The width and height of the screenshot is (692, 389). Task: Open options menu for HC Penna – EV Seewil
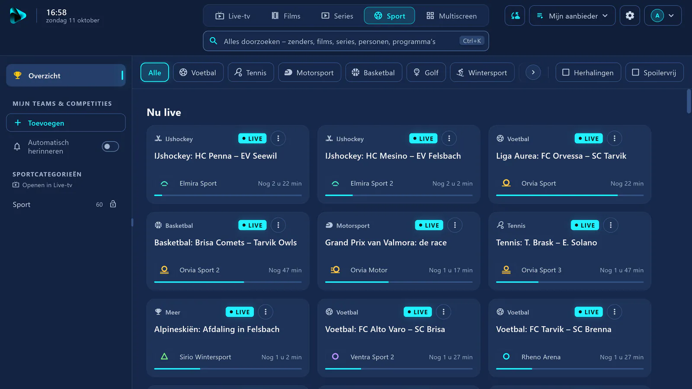tap(278, 138)
